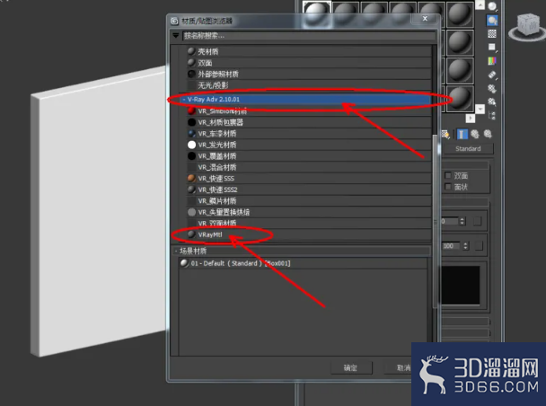Click the sample slots scroll up arrow
546x406 pixels.
click(x=480, y=4)
